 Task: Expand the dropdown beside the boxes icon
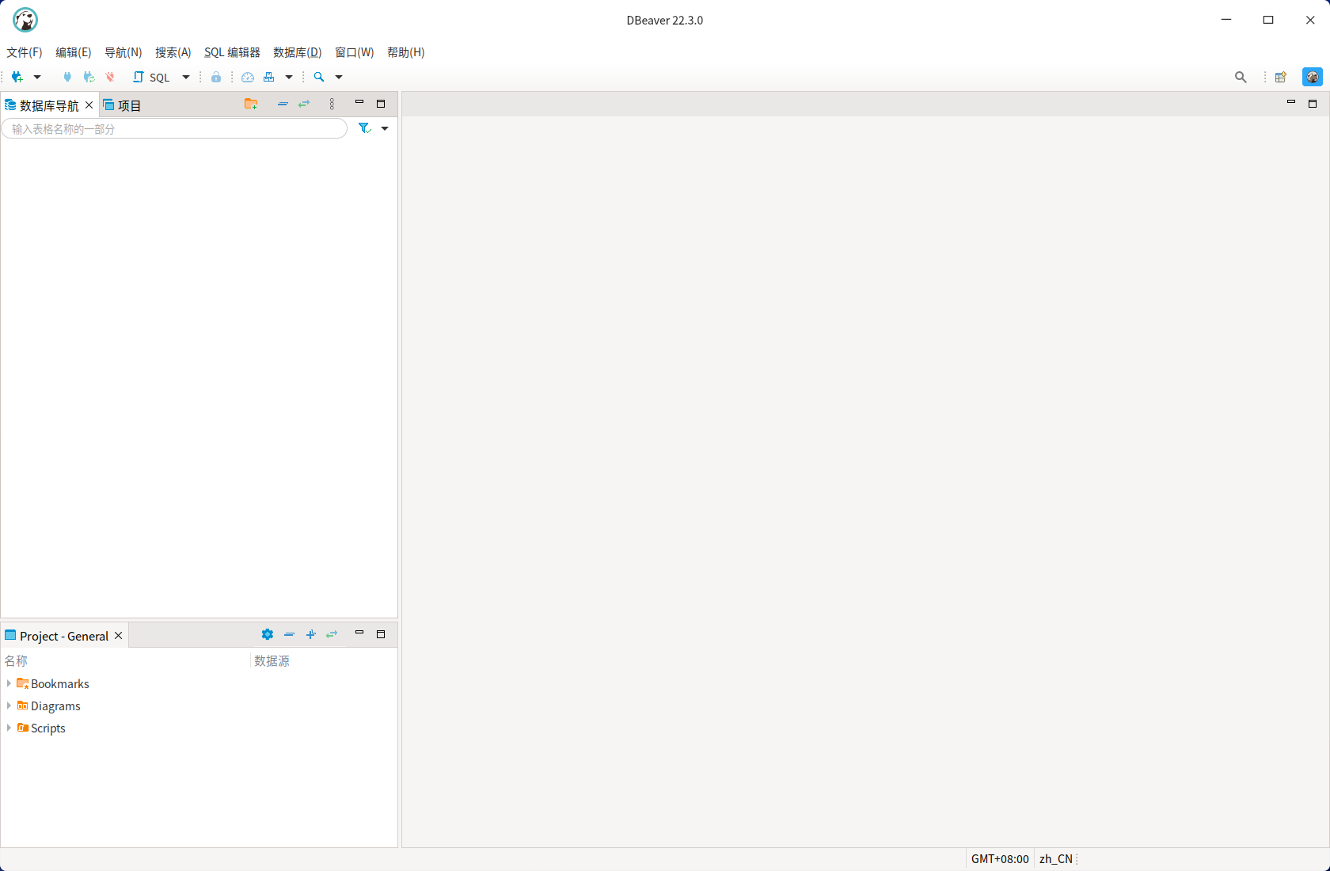[x=289, y=77]
